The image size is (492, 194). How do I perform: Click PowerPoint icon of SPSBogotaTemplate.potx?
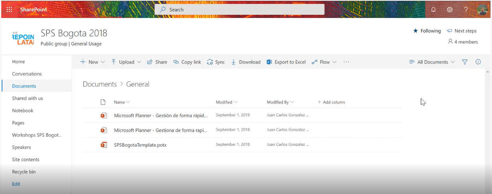pos(104,145)
